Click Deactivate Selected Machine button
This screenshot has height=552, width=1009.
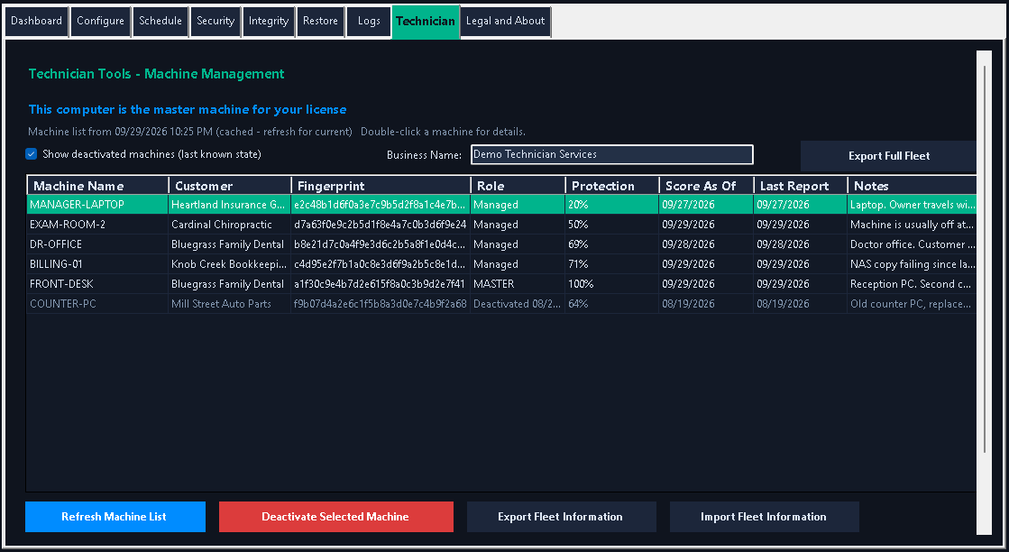336,517
